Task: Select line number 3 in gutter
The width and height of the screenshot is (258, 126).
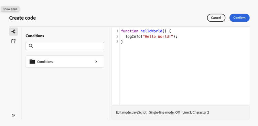Action: coord(117,42)
